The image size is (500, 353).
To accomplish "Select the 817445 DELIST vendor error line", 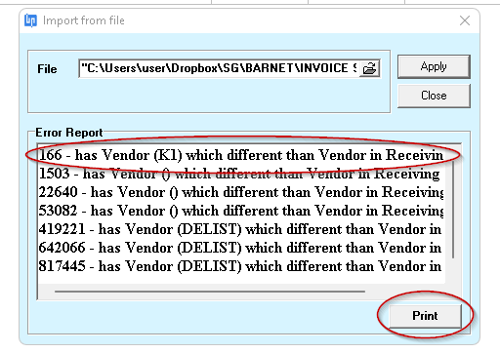I will tap(241, 266).
